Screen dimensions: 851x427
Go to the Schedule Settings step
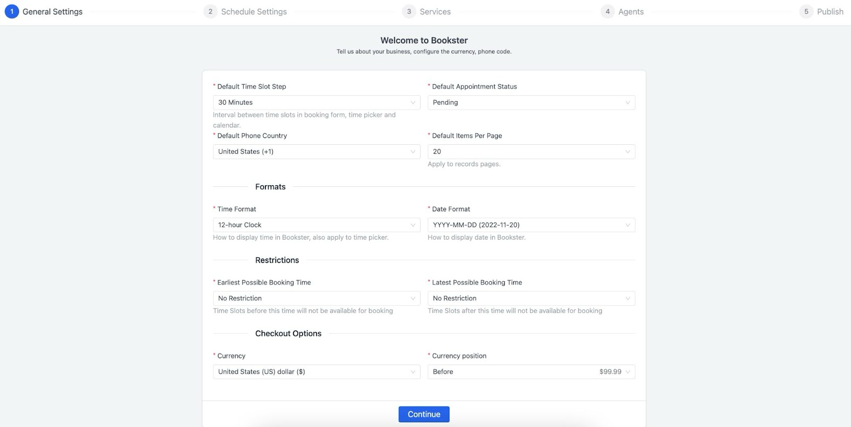pos(245,11)
